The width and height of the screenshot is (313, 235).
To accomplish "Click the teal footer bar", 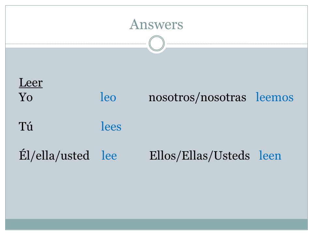I will click(156, 224).
